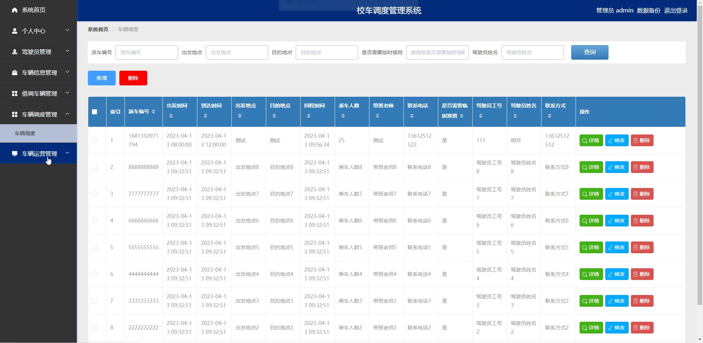Screen dimensions: 703x343
Task: Open 借调车辆管理 sidebar menu
Action: [x=38, y=93]
